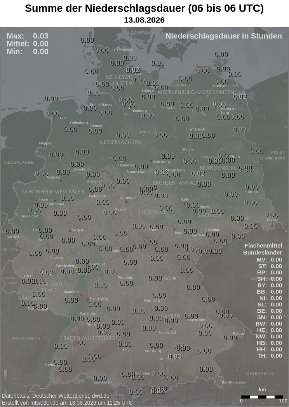This screenshot has height=407, width=289.
Task: Click the Uelzen city label
Action: click(144, 132)
